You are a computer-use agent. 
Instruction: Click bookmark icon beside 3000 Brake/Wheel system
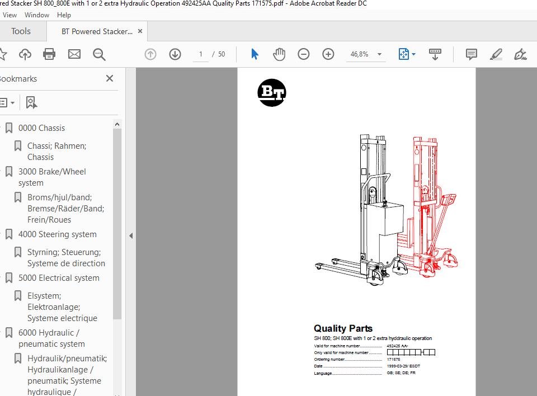point(9,172)
